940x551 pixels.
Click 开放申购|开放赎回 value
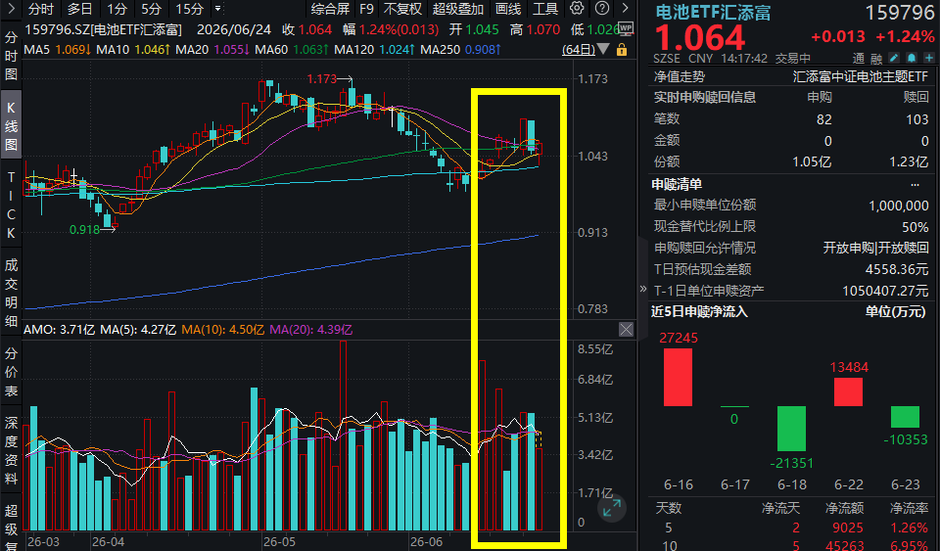click(x=875, y=248)
